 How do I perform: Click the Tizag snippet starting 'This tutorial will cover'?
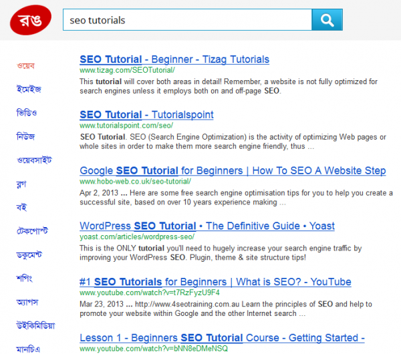point(229,86)
